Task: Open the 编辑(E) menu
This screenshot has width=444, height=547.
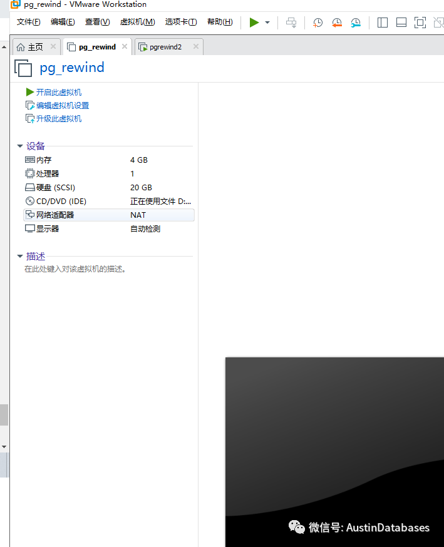Action: [63, 22]
